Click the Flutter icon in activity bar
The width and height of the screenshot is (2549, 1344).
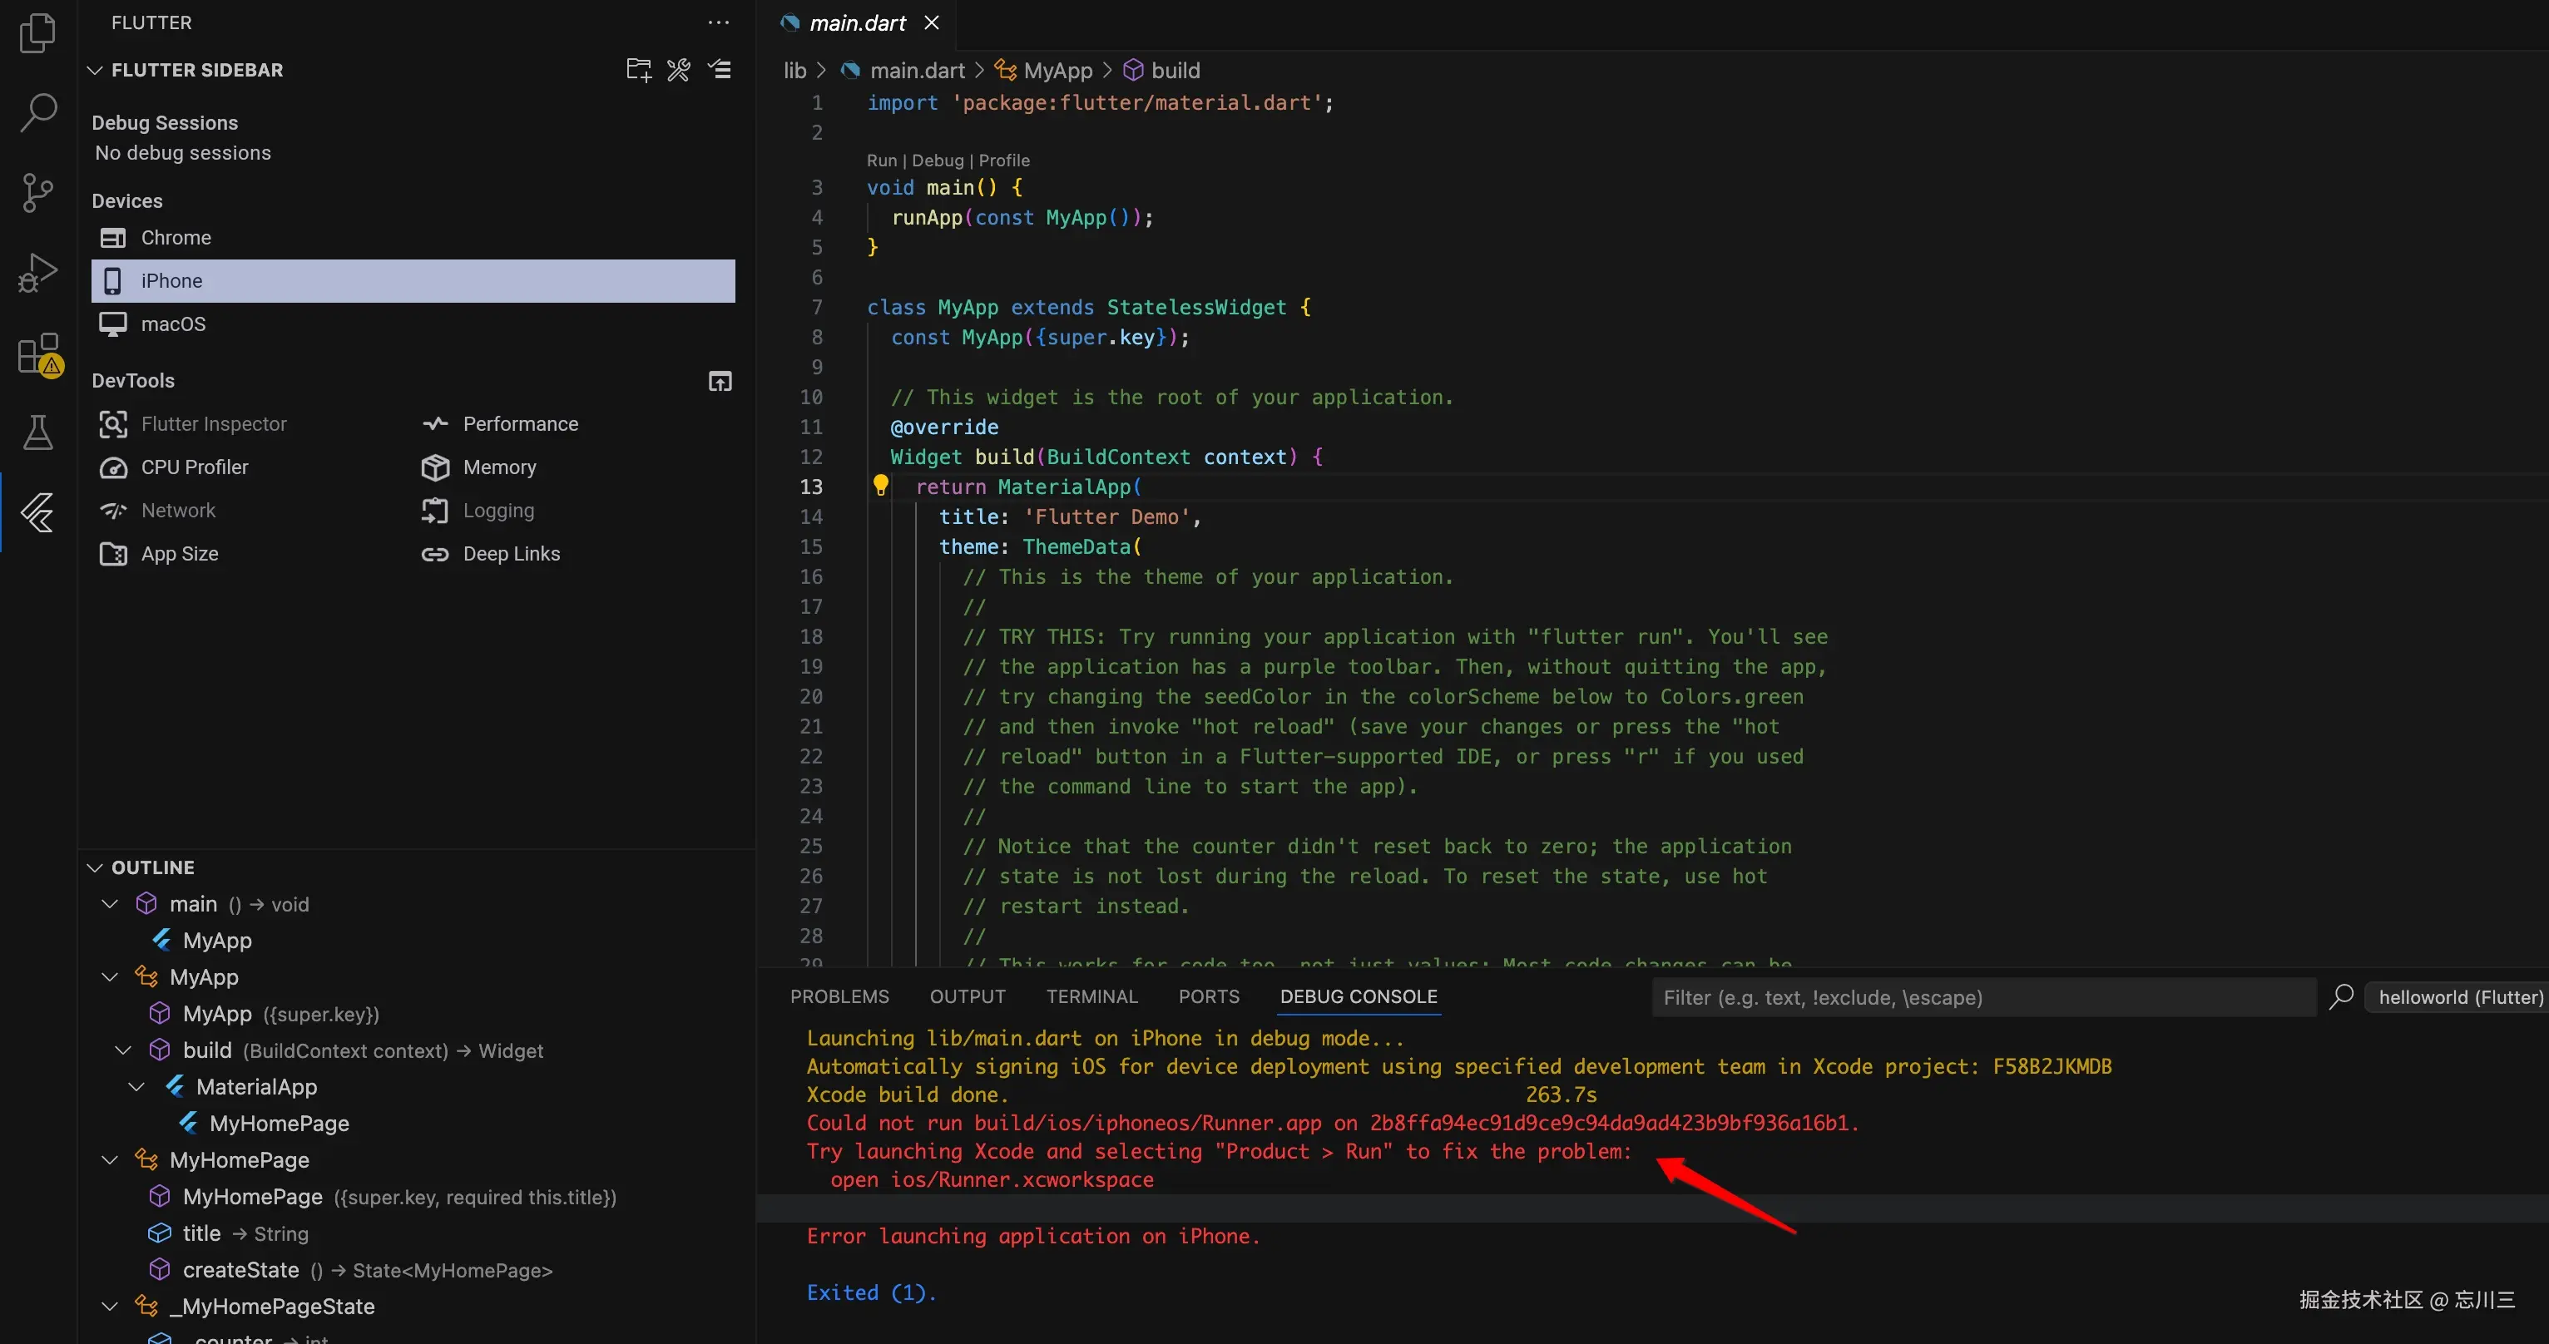pos(37,512)
